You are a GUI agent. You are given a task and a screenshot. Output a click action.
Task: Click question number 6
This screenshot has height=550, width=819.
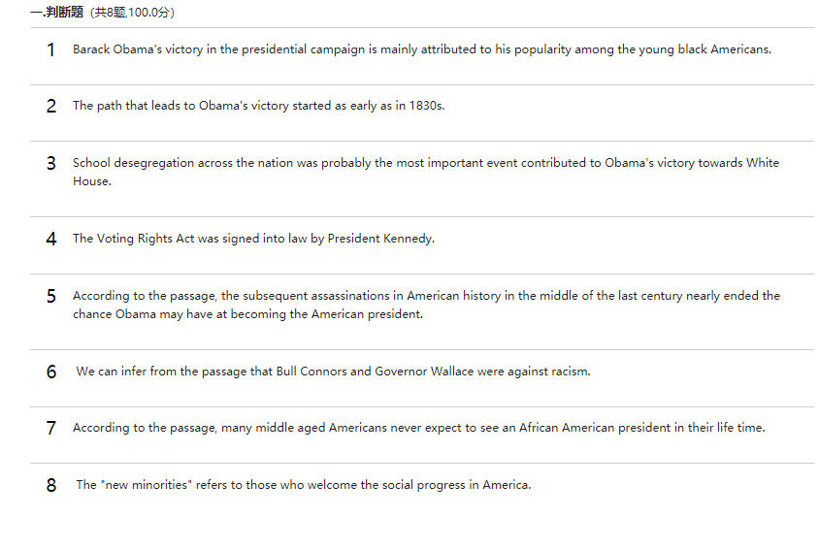coord(51,372)
